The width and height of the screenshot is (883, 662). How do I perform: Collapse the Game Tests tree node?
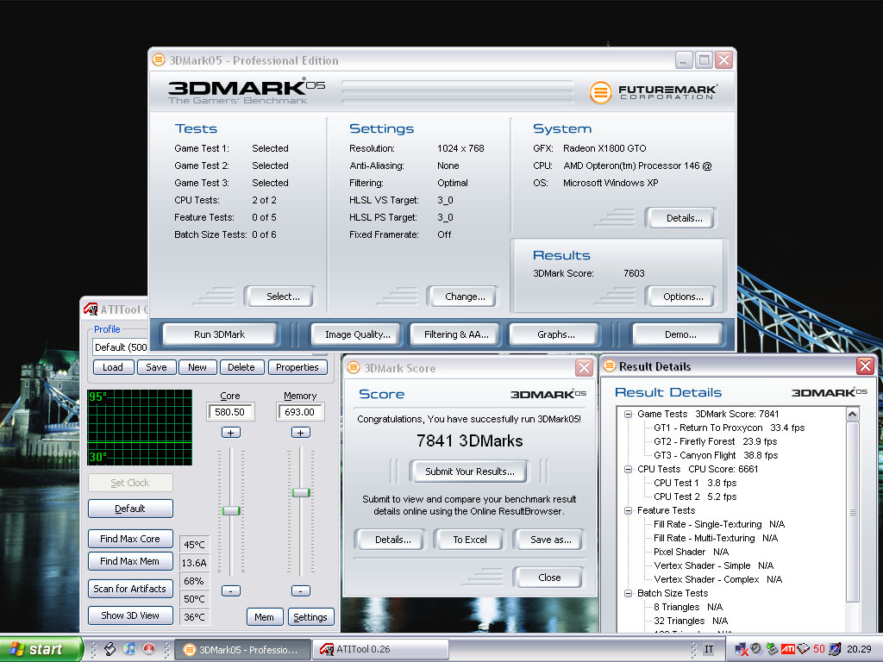tap(628, 414)
